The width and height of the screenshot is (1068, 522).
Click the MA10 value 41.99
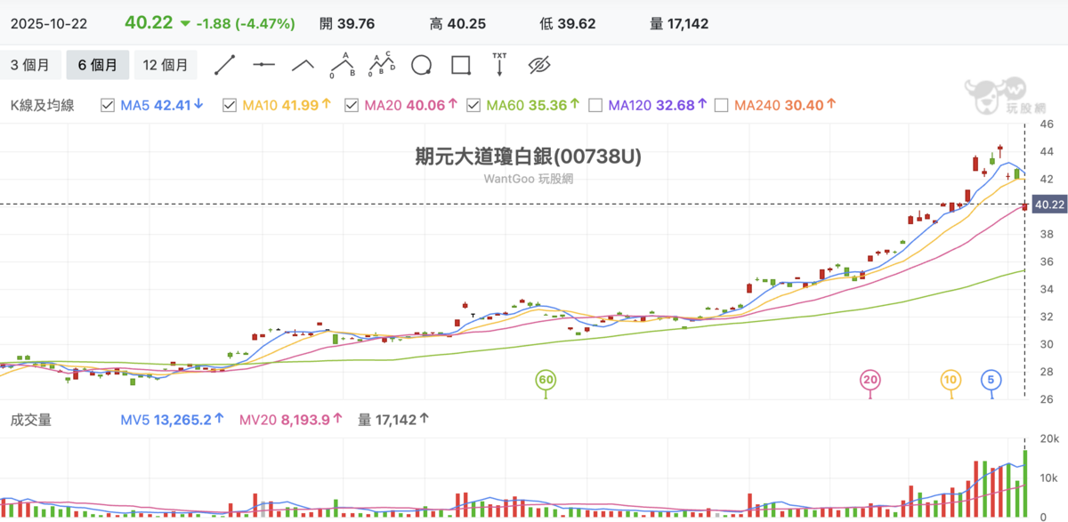(x=300, y=105)
